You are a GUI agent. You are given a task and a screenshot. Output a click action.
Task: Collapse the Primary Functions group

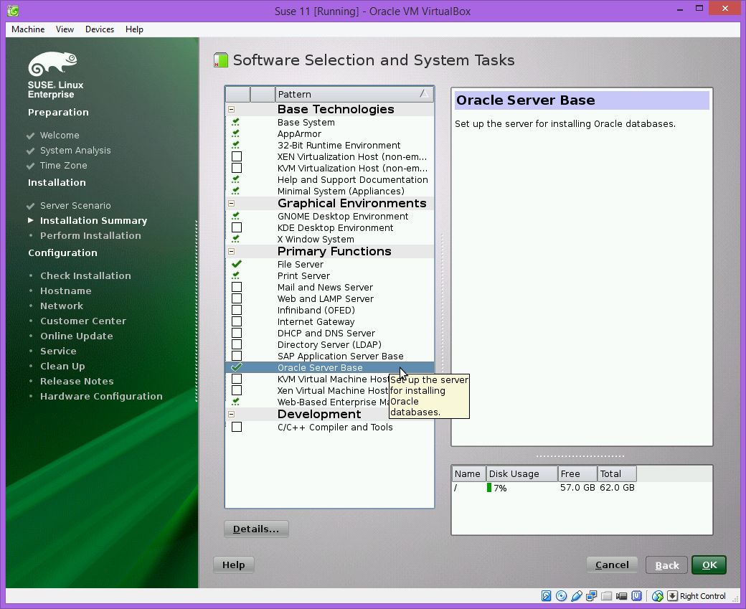(231, 252)
